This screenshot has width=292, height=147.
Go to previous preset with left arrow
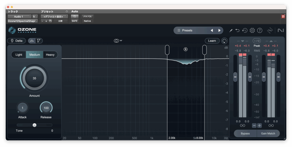pos(212,30)
